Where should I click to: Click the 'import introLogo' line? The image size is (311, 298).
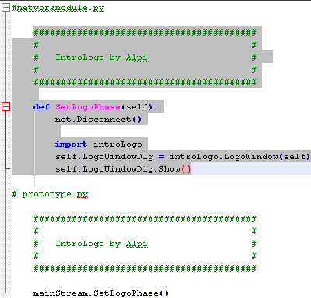point(99,144)
